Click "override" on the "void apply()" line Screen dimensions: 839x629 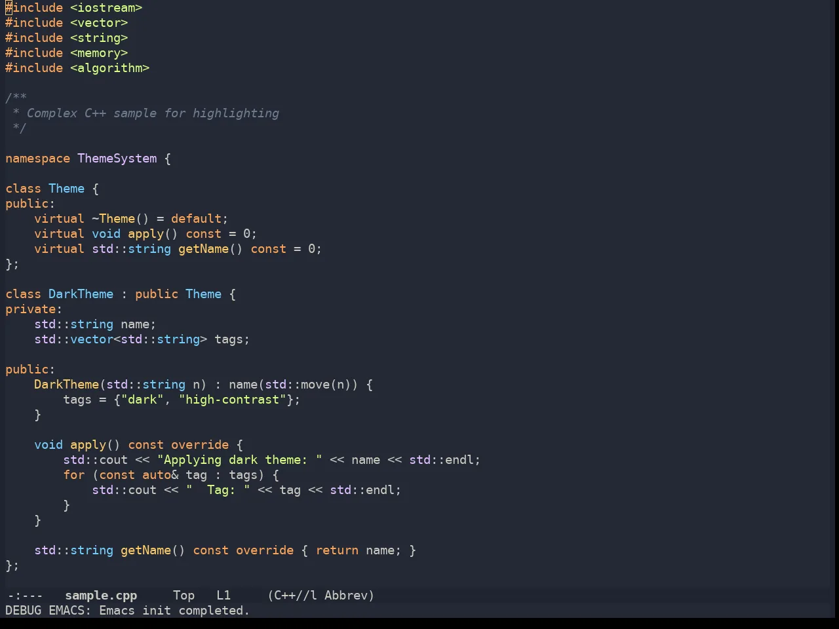pyautogui.click(x=200, y=445)
